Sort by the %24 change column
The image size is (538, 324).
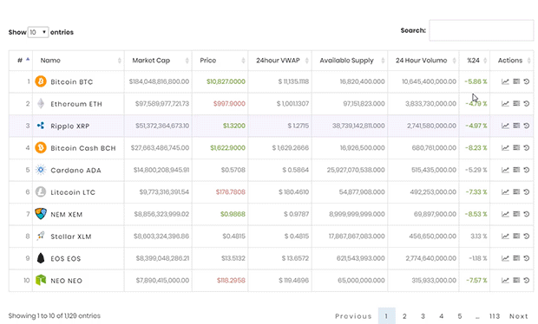coord(475,61)
